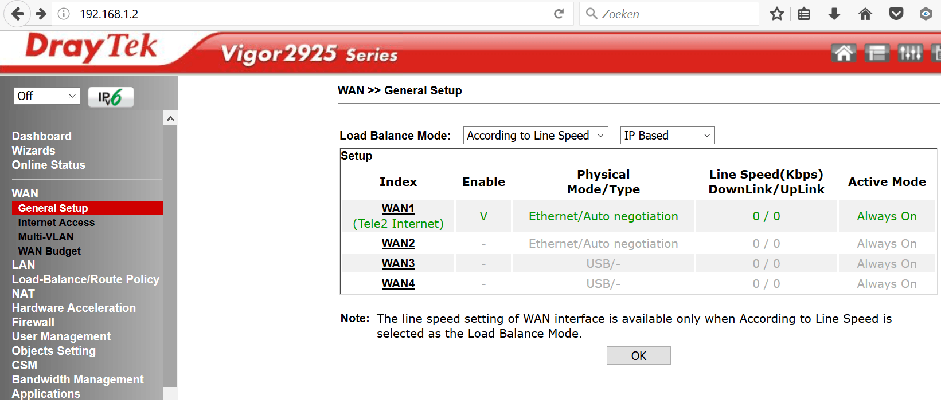Open Multi-VLAN in the WAN menu
The width and height of the screenshot is (941, 400).
click(46, 237)
